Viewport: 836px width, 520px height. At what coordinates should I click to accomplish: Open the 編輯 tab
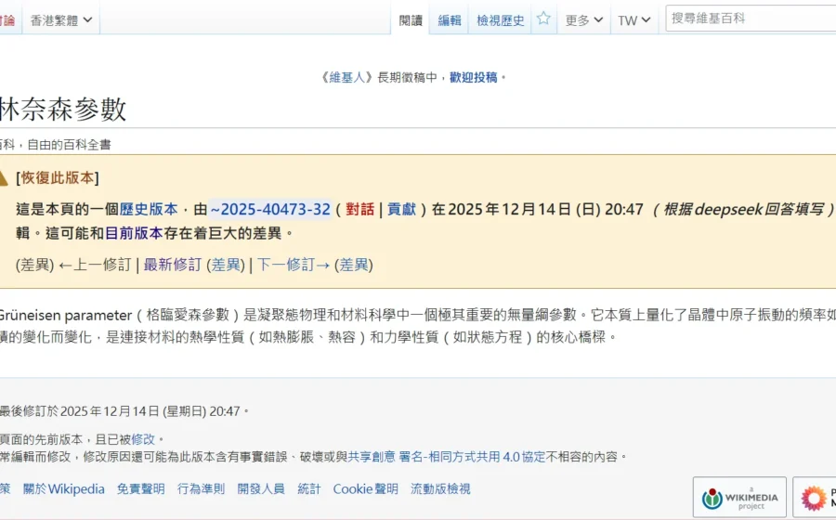coord(449,20)
